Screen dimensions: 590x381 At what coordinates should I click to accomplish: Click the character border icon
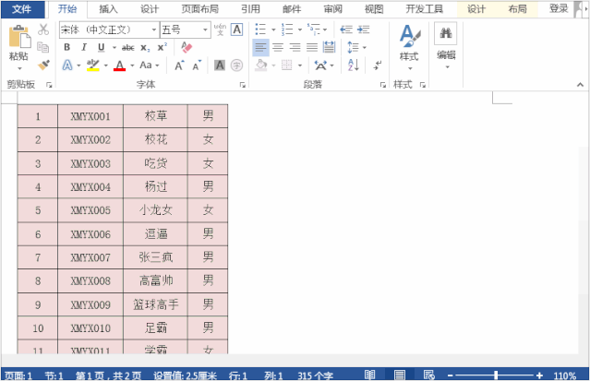(x=237, y=30)
